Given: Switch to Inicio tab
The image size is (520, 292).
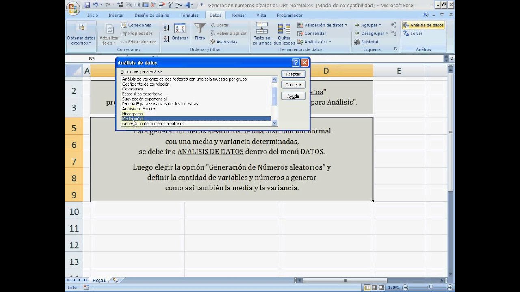Looking at the screenshot, I should pyautogui.click(x=93, y=15).
